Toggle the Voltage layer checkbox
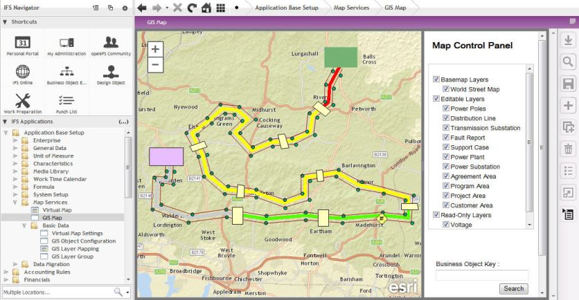579x300 pixels. click(446, 224)
